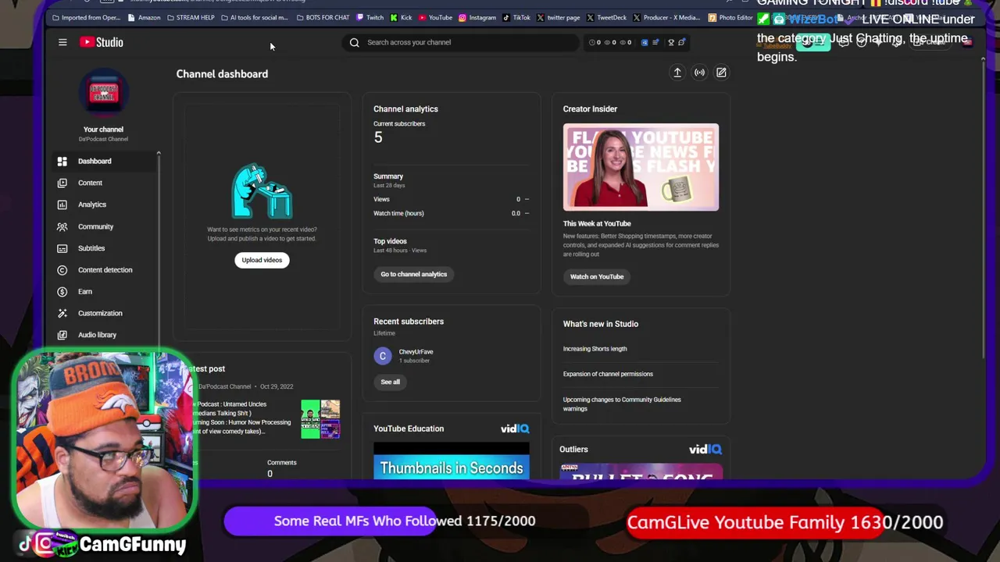Click vidIQ logo beside YouTube Education
Image resolution: width=1000 pixels, height=562 pixels.
515,429
